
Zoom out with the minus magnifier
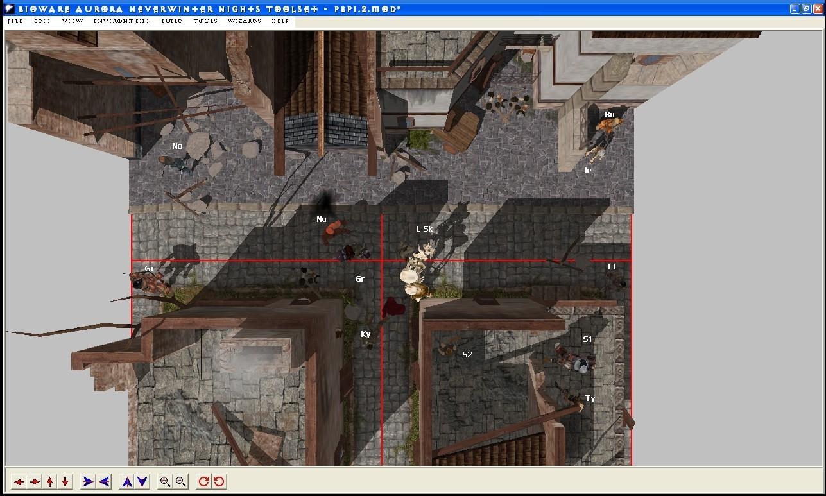(181, 481)
